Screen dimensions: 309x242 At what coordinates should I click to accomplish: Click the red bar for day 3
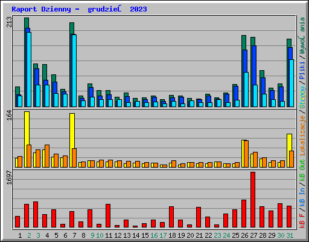(36, 215)
